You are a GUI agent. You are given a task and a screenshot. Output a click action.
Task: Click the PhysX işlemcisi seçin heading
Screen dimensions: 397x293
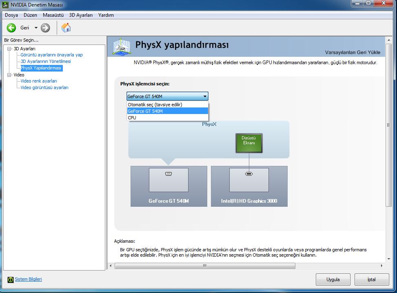click(145, 84)
